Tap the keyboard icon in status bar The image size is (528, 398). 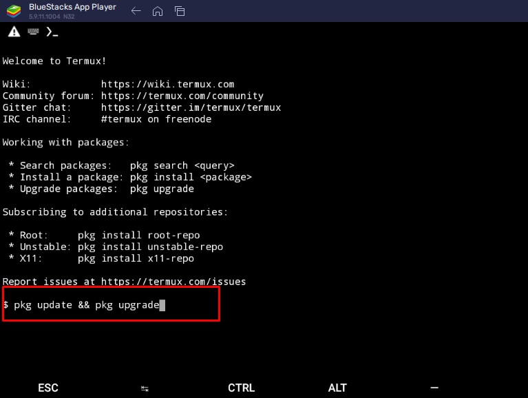pyautogui.click(x=32, y=32)
